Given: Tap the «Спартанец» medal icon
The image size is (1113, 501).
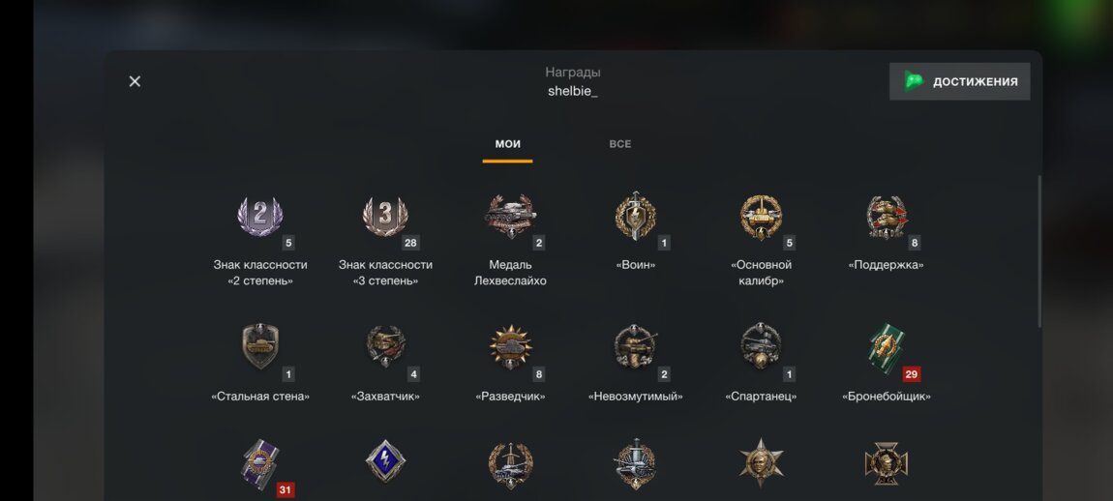Looking at the screenshot, I should [761, 346].
